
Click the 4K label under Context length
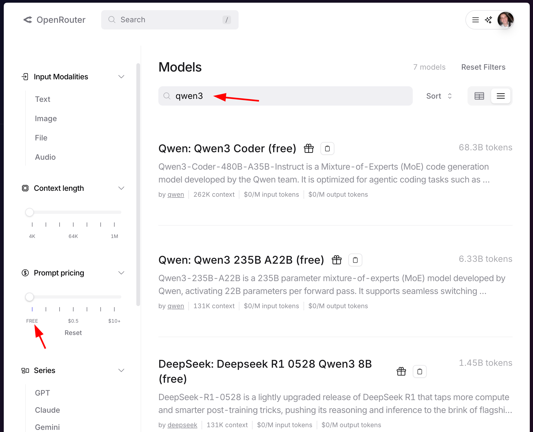[32, 236]
